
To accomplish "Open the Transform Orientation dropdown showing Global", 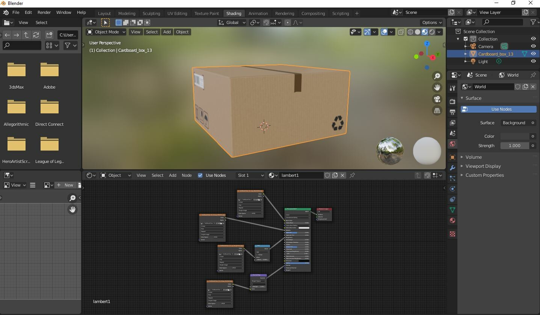I will pyautogui.click(x=232, y=23).
